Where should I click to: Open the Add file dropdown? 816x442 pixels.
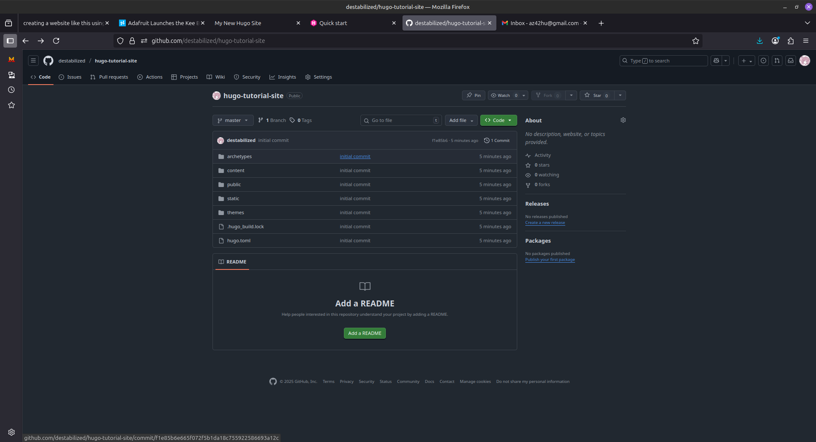461,120
